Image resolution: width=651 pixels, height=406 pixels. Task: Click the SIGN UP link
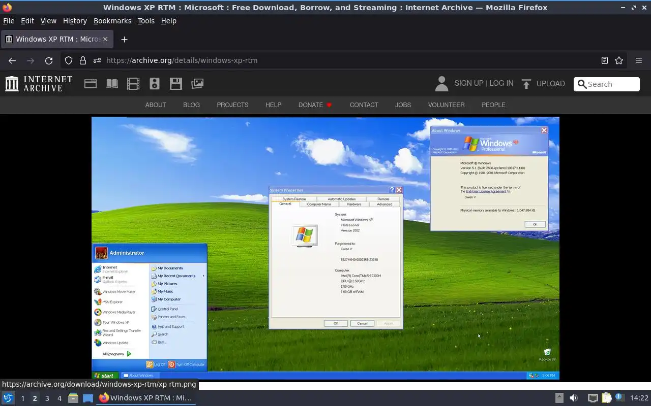(468, 83)
